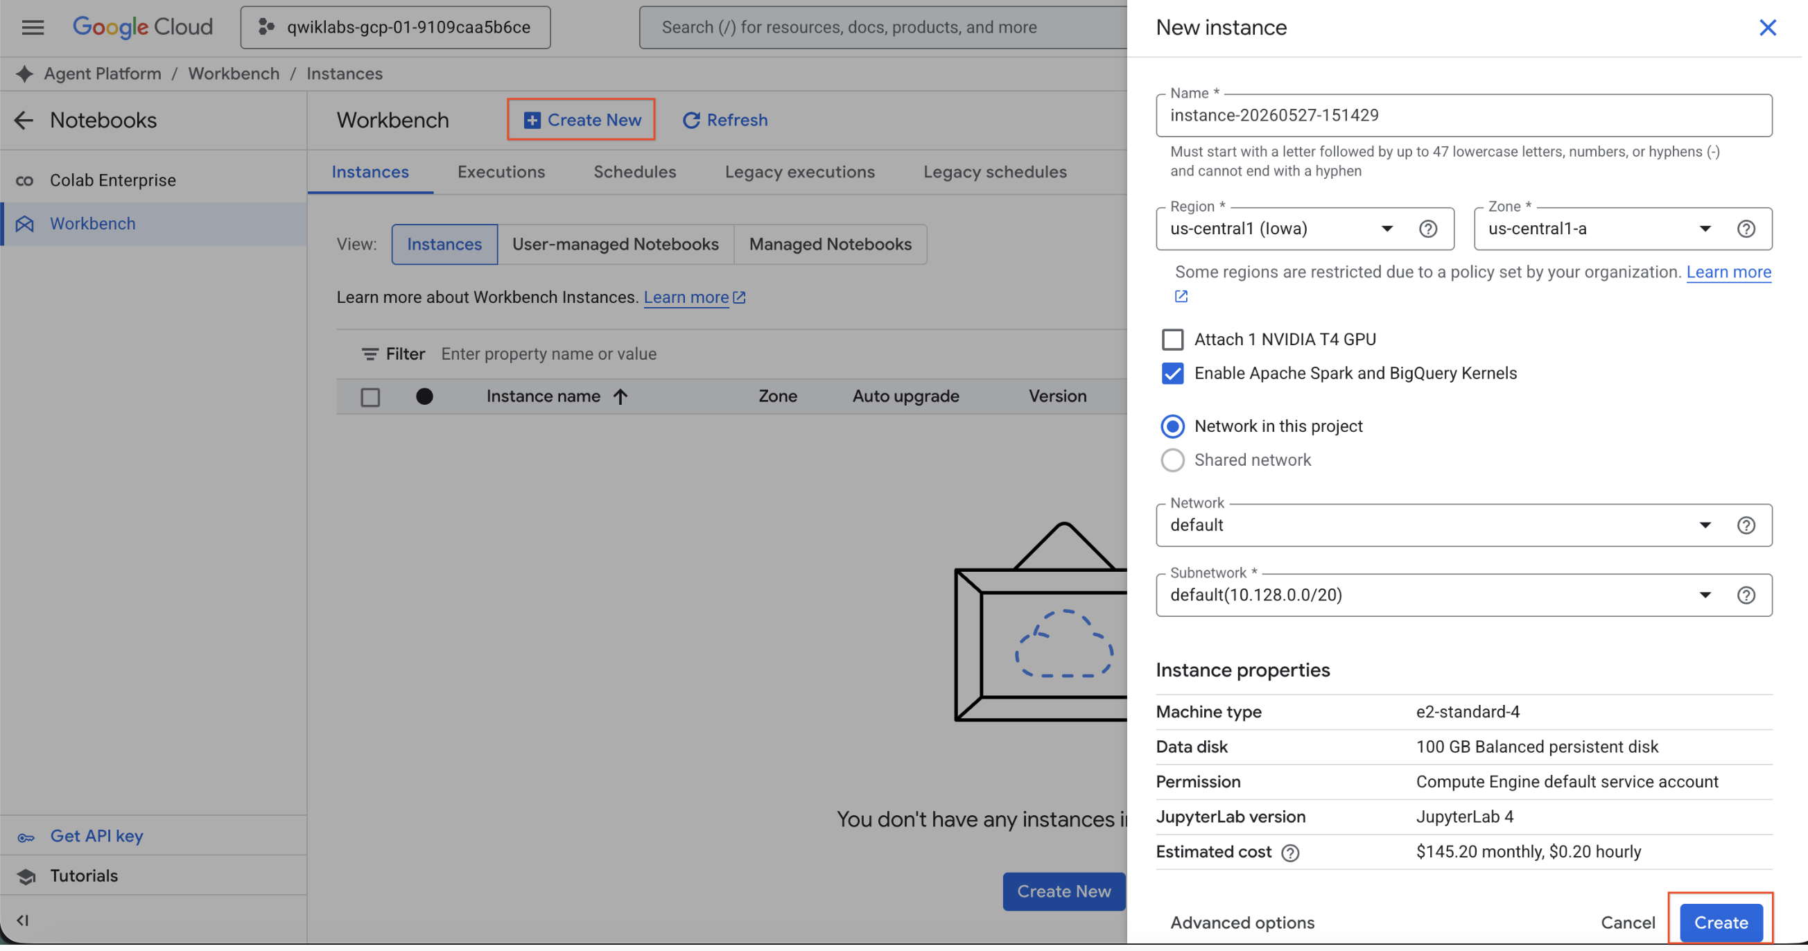
Task: Select Shared network option
Action: (1172, 460)
